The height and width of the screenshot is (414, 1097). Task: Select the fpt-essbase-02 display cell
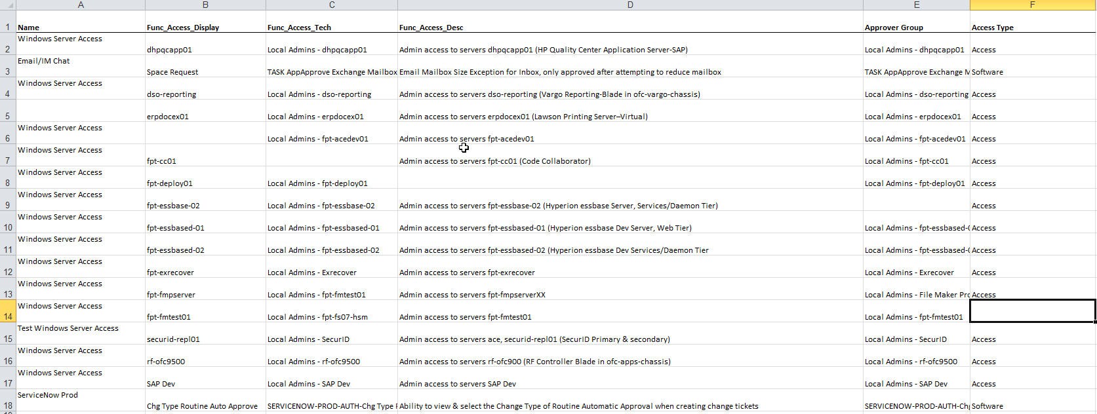pyautogui.click(x=205, y=200)
